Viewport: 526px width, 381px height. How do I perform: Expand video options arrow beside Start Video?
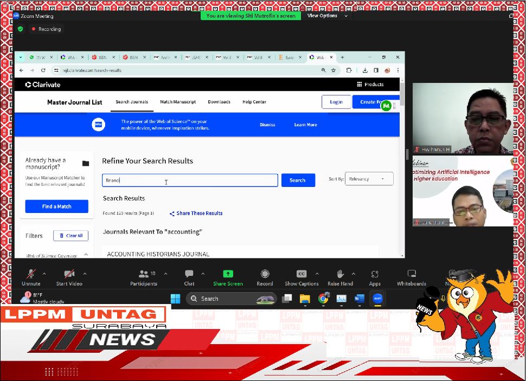(85, 274)
